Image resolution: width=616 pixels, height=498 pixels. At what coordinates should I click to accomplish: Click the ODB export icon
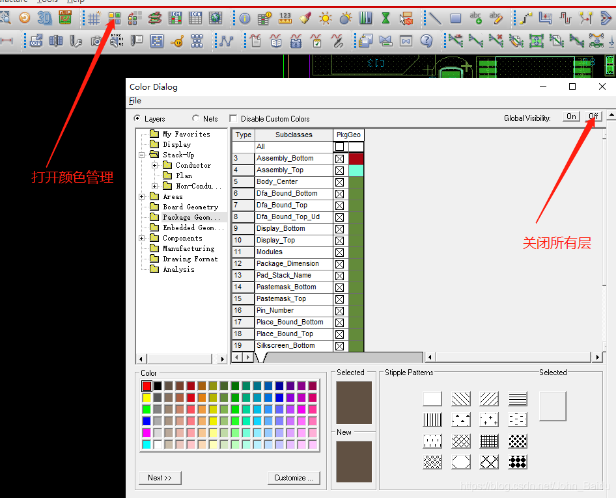point(36,41)
